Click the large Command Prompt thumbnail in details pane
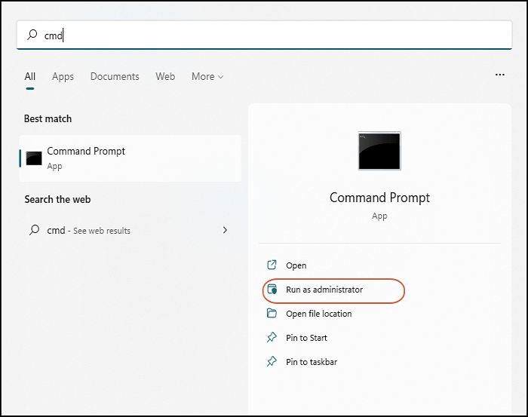The width and height of the screenshot is (528, 417). 379,151
